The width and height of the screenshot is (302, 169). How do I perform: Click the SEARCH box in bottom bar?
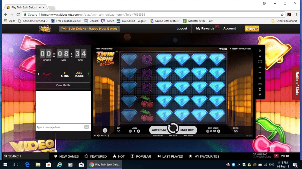pyautogui.click(x=26, y=156)
